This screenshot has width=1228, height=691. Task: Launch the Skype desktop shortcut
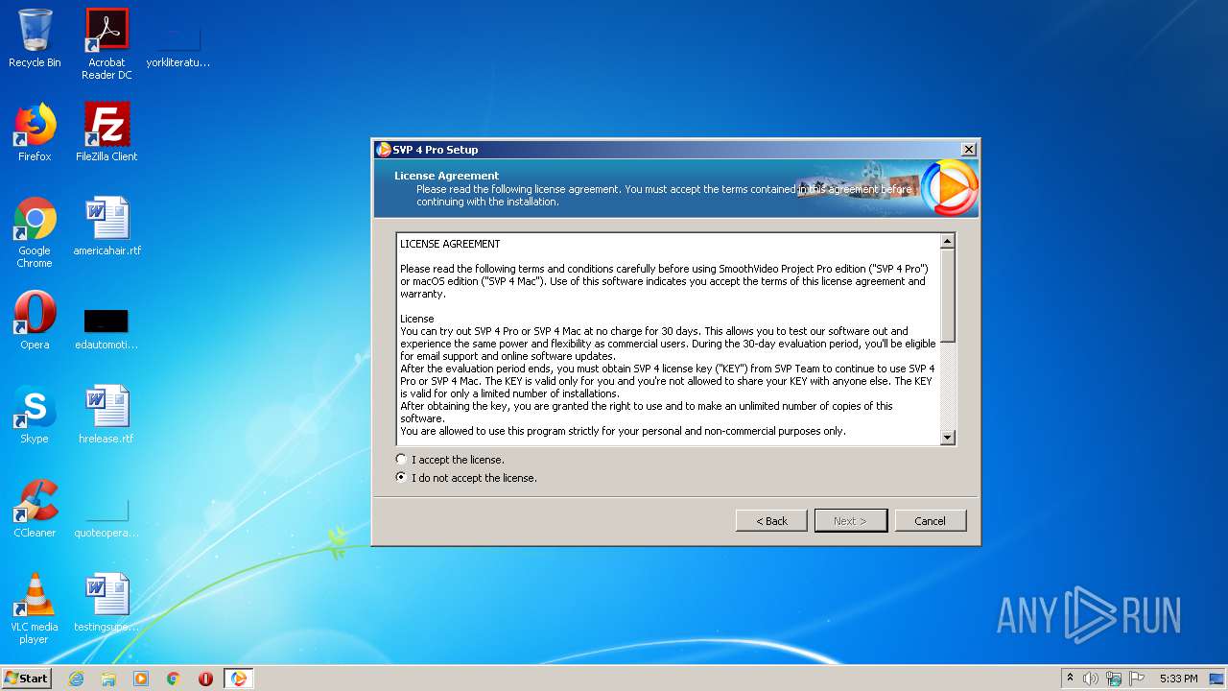coord(35,415)
